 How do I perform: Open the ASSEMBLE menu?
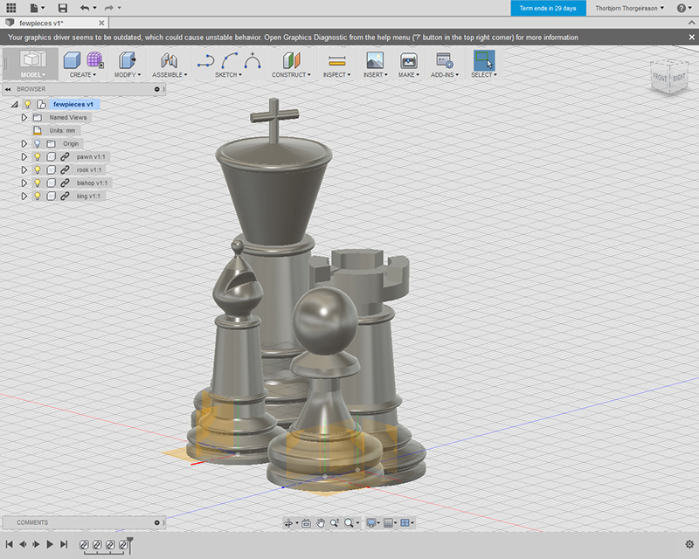click(170, 75)
